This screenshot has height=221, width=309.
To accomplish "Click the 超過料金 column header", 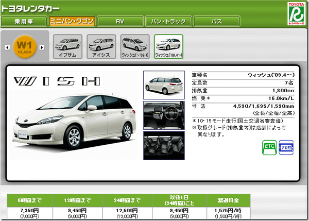I will [229, 200].
